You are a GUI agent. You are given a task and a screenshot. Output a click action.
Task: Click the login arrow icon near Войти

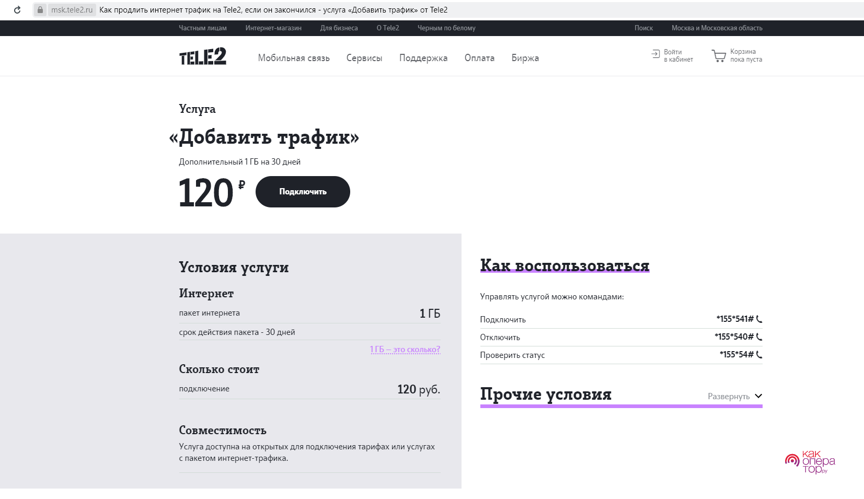655,54
